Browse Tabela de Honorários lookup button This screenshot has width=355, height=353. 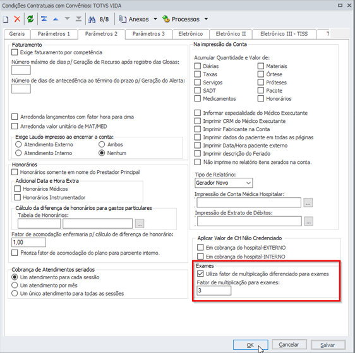[x=140, y=224]
